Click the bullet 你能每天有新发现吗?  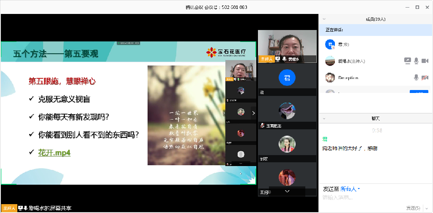73,117
